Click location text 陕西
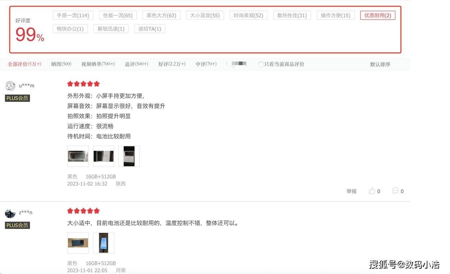 (x=121, y=184)
